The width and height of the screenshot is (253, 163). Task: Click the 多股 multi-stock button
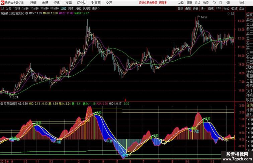click(x=195, y=8)
